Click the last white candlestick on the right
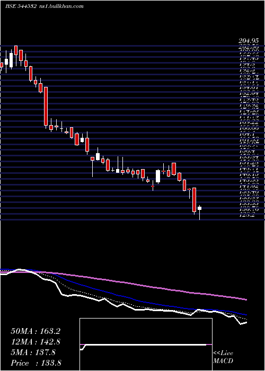Viewport: 265px width, 371px height. point(199,208)
